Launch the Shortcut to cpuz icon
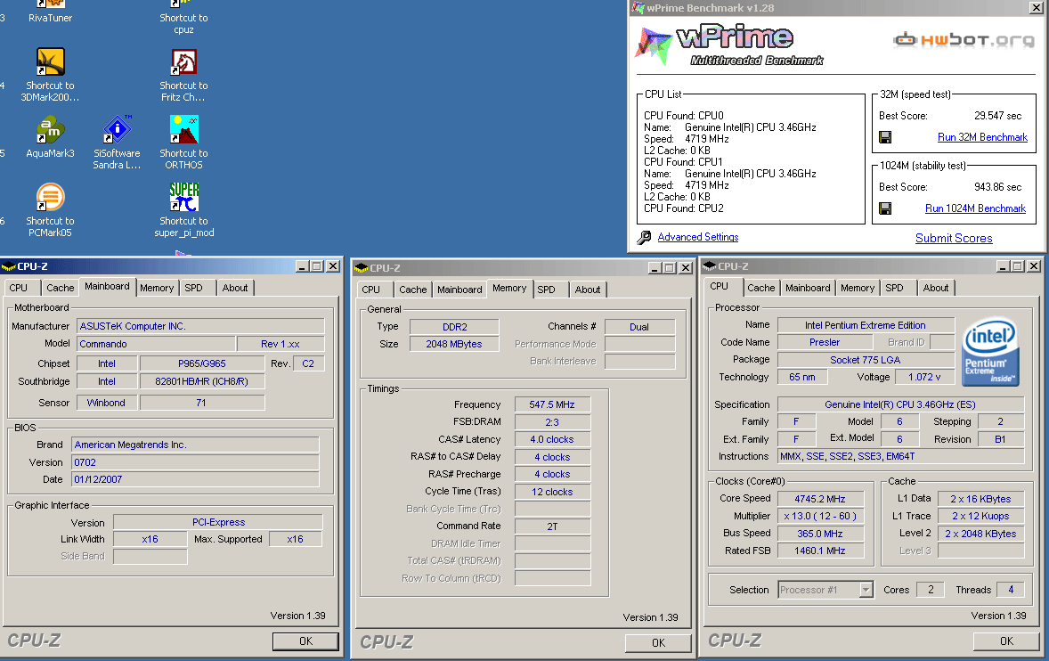 (x=184, y=18)
